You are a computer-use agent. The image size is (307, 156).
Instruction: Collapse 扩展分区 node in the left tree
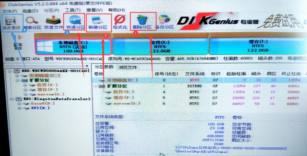17,80
